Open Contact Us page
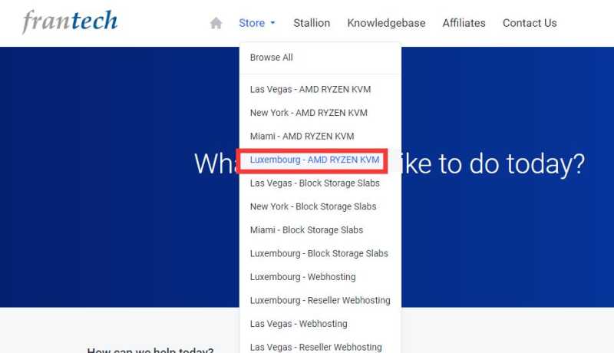The height and width of the screenshot is (353, 614). coord(530,23)
